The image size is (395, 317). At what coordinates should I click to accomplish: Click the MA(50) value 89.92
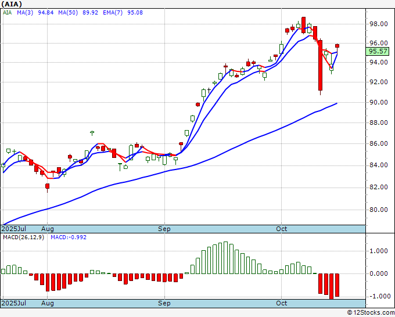(x=90, y=13)
